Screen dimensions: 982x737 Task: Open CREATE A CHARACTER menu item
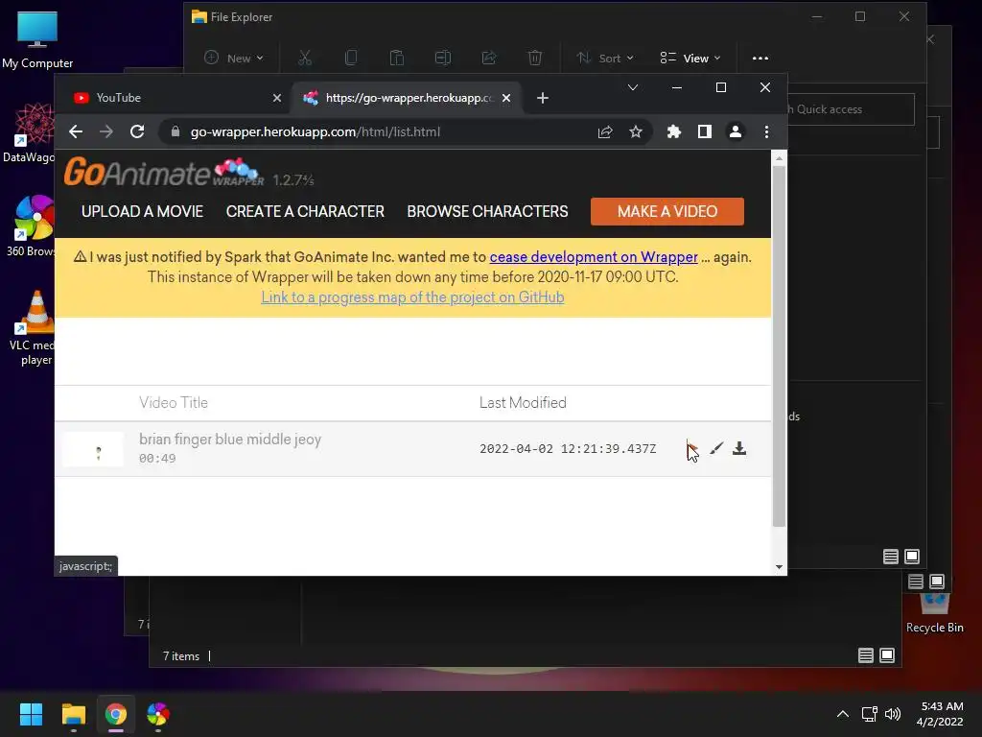click(305, 211)
